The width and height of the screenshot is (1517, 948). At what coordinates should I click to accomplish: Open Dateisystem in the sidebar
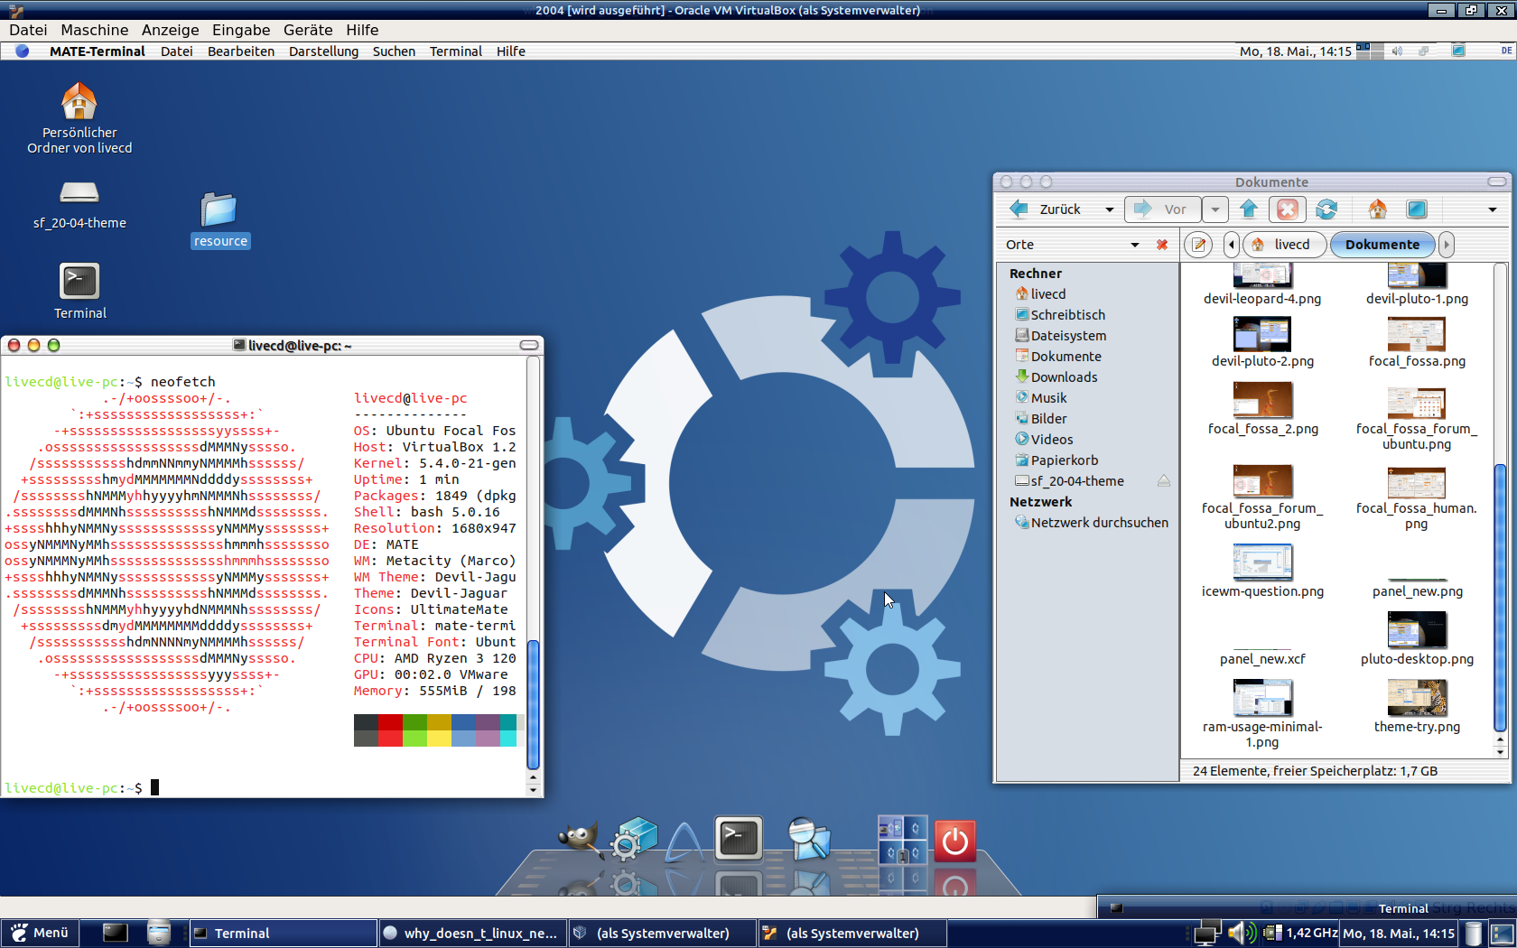point(1068,336)
